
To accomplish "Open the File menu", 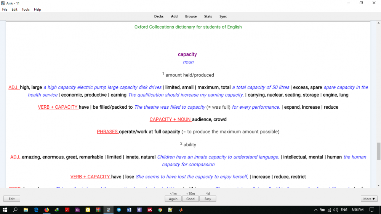I will coord(5,10).
